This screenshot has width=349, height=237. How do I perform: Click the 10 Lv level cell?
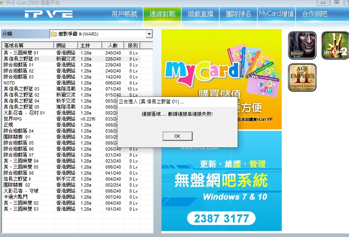point(133,89)
